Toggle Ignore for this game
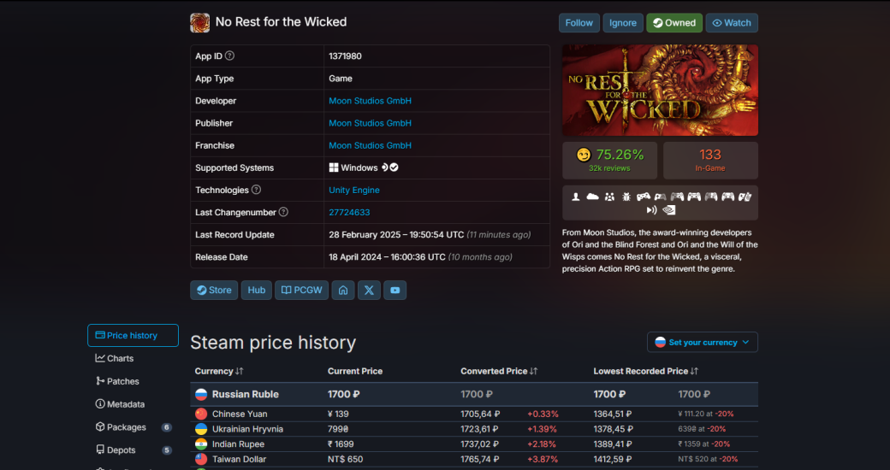Viewport: 890px width, 470px height. click(623, 23)
